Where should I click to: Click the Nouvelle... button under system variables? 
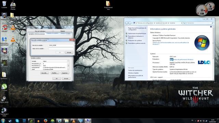[x=44, y=73]
